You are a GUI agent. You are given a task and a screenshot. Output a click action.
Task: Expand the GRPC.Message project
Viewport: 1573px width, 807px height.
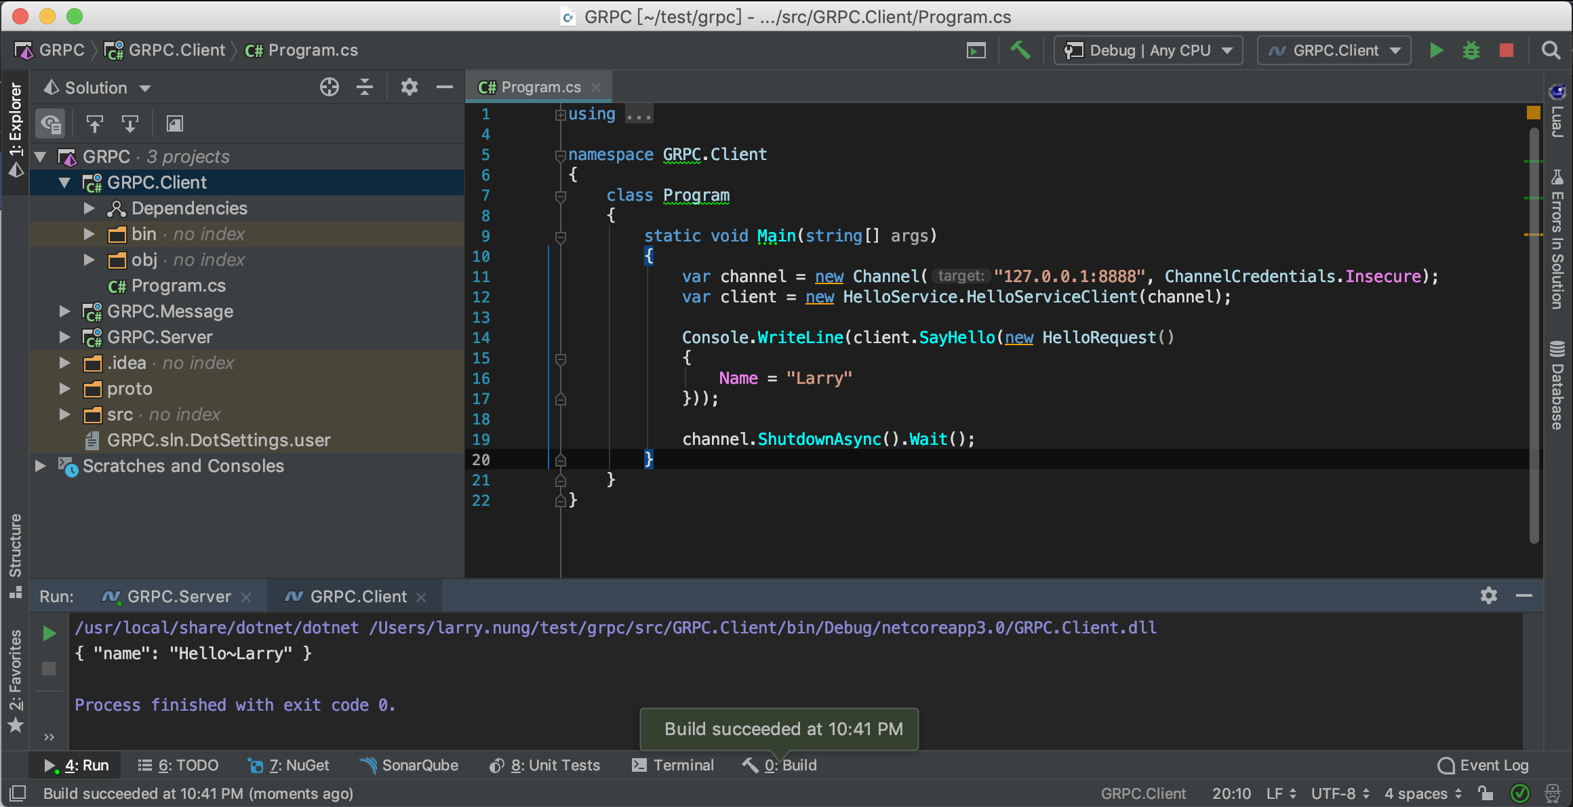coord(65,312)
